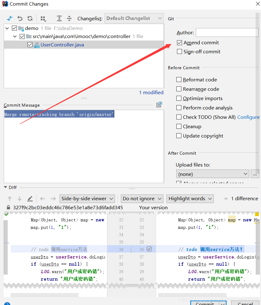
Task: Click the 1 modified label
Action: 151,93
